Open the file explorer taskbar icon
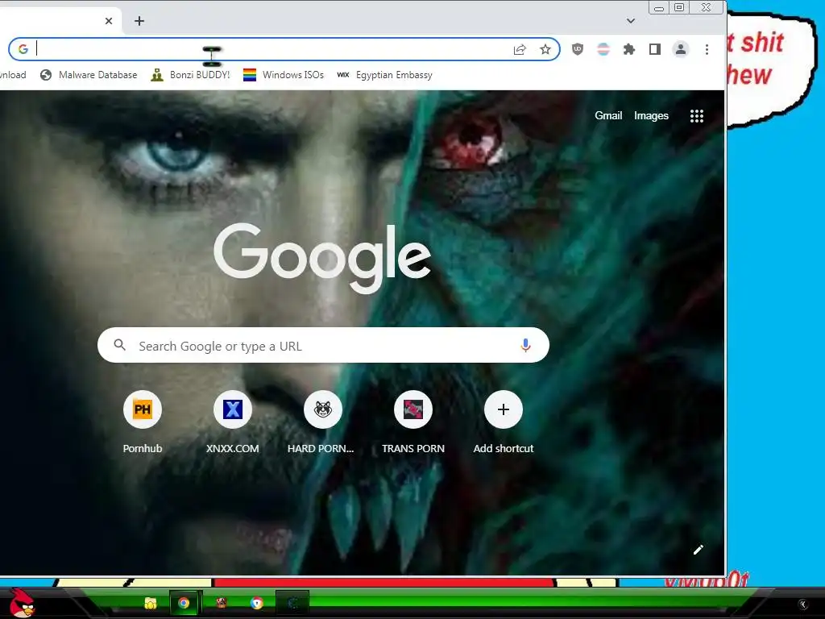 (x=151, y=603)
